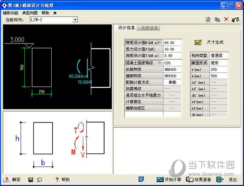Click the undo arrow icon
The width and height of the screenshot is (244, 186).
coord(39,179)
